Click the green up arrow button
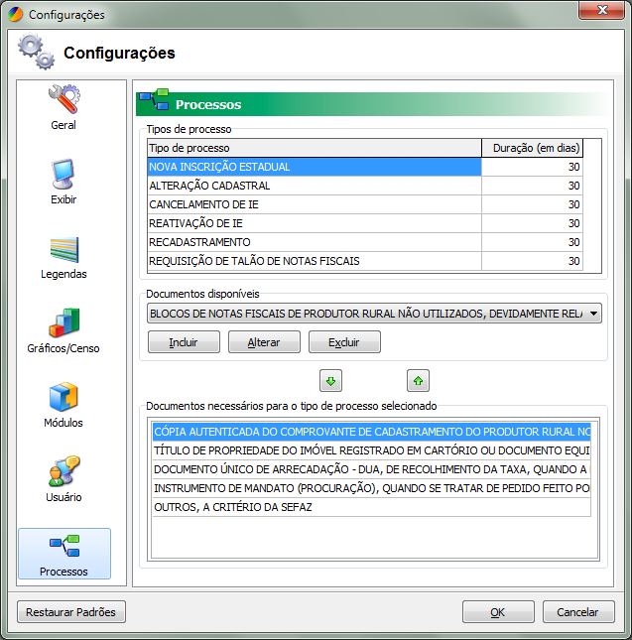 pos(418,380)
